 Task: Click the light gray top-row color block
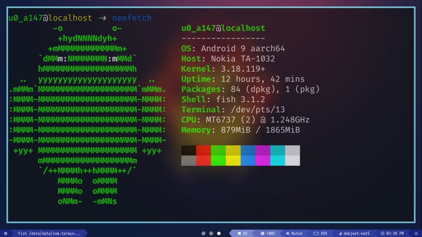293,151
